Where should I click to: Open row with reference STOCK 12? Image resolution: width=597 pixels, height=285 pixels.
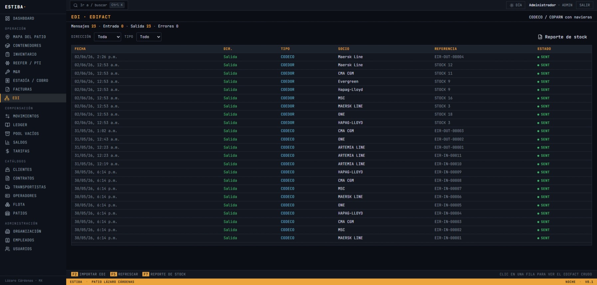tap(331, 65)
